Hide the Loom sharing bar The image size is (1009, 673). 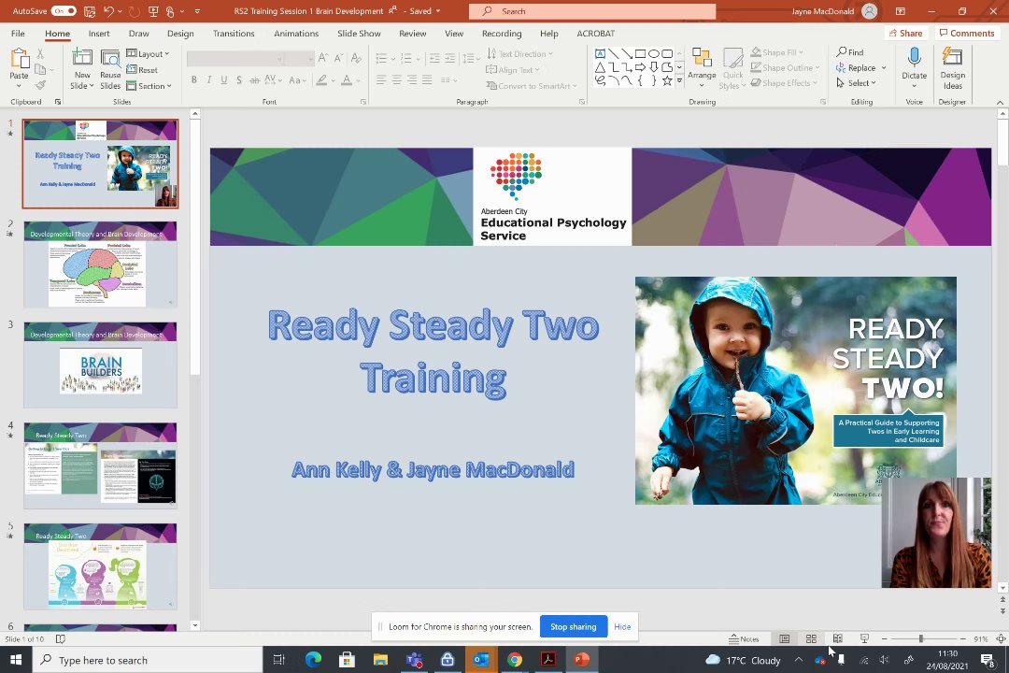click(622, 626)
